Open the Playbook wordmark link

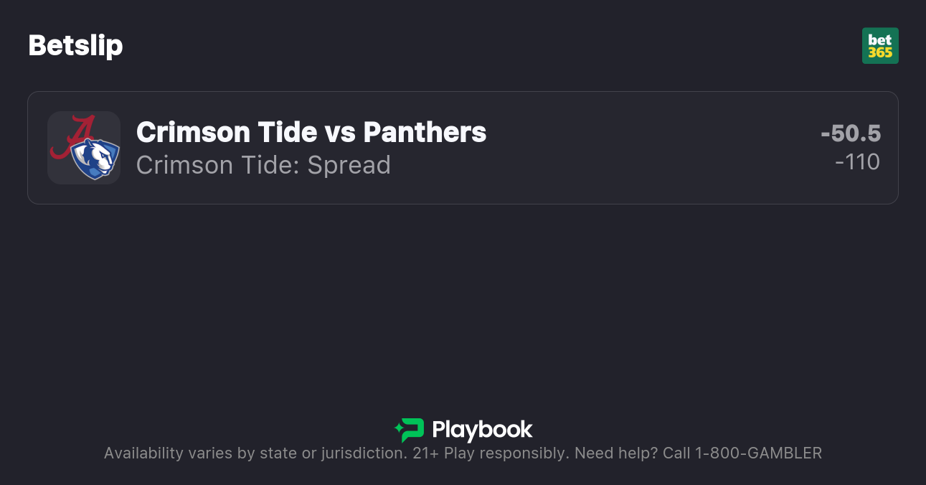(x=482, y=430)
